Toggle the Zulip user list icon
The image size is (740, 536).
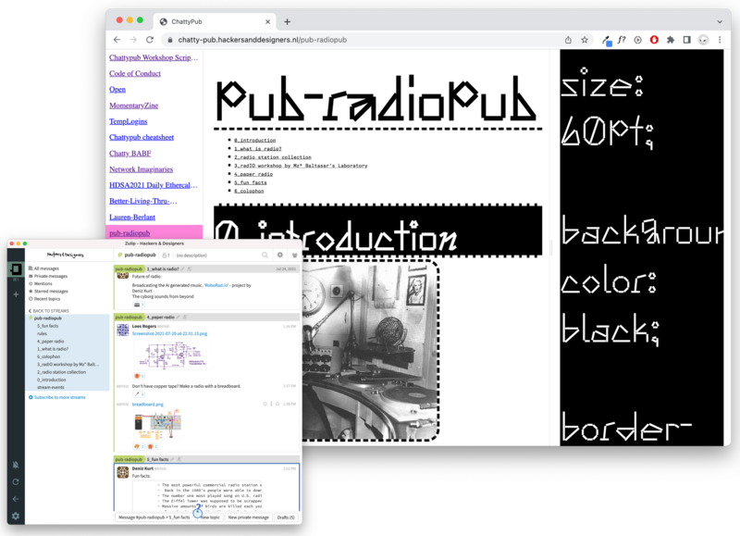point(294,255)
